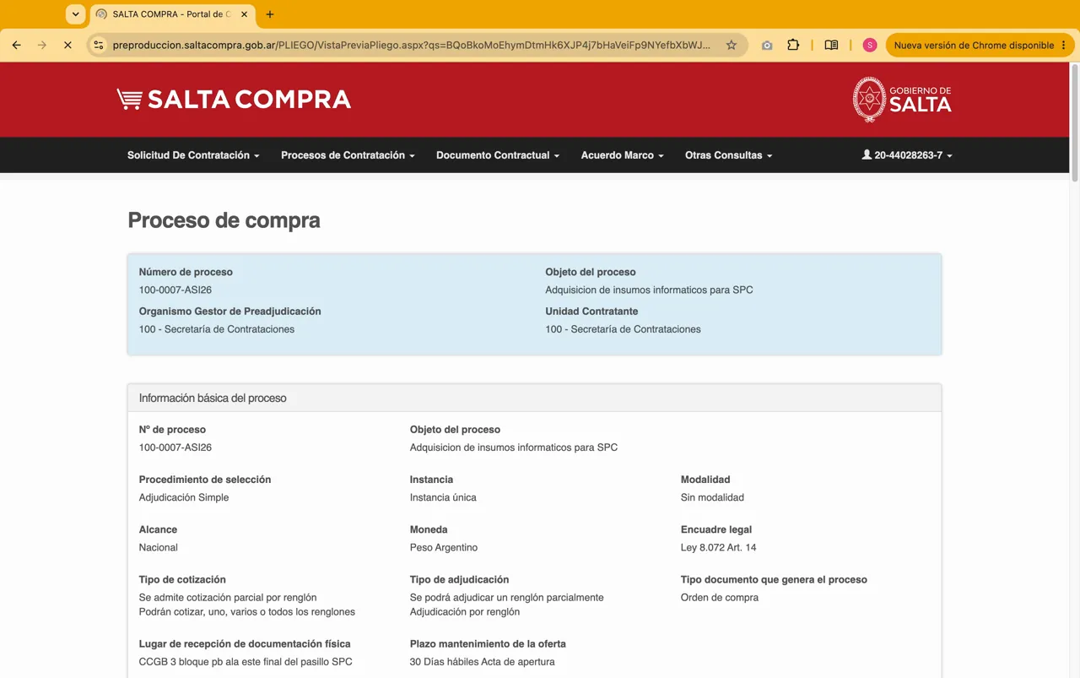The width and height of the screenshot is (1080, 678).
Task: Expand Documento Contractual menu
Action: coord(498,155)
